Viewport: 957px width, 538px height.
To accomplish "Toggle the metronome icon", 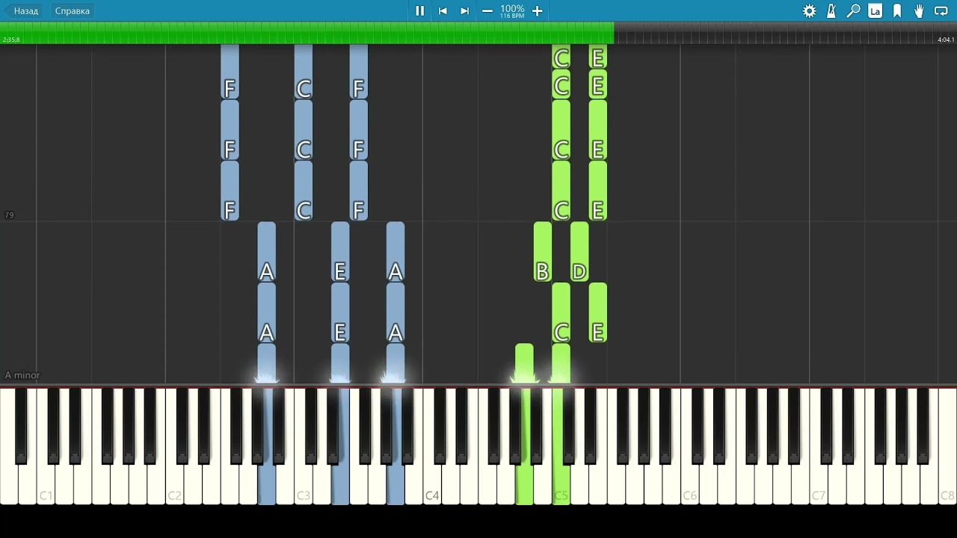I will pos(831,10).
